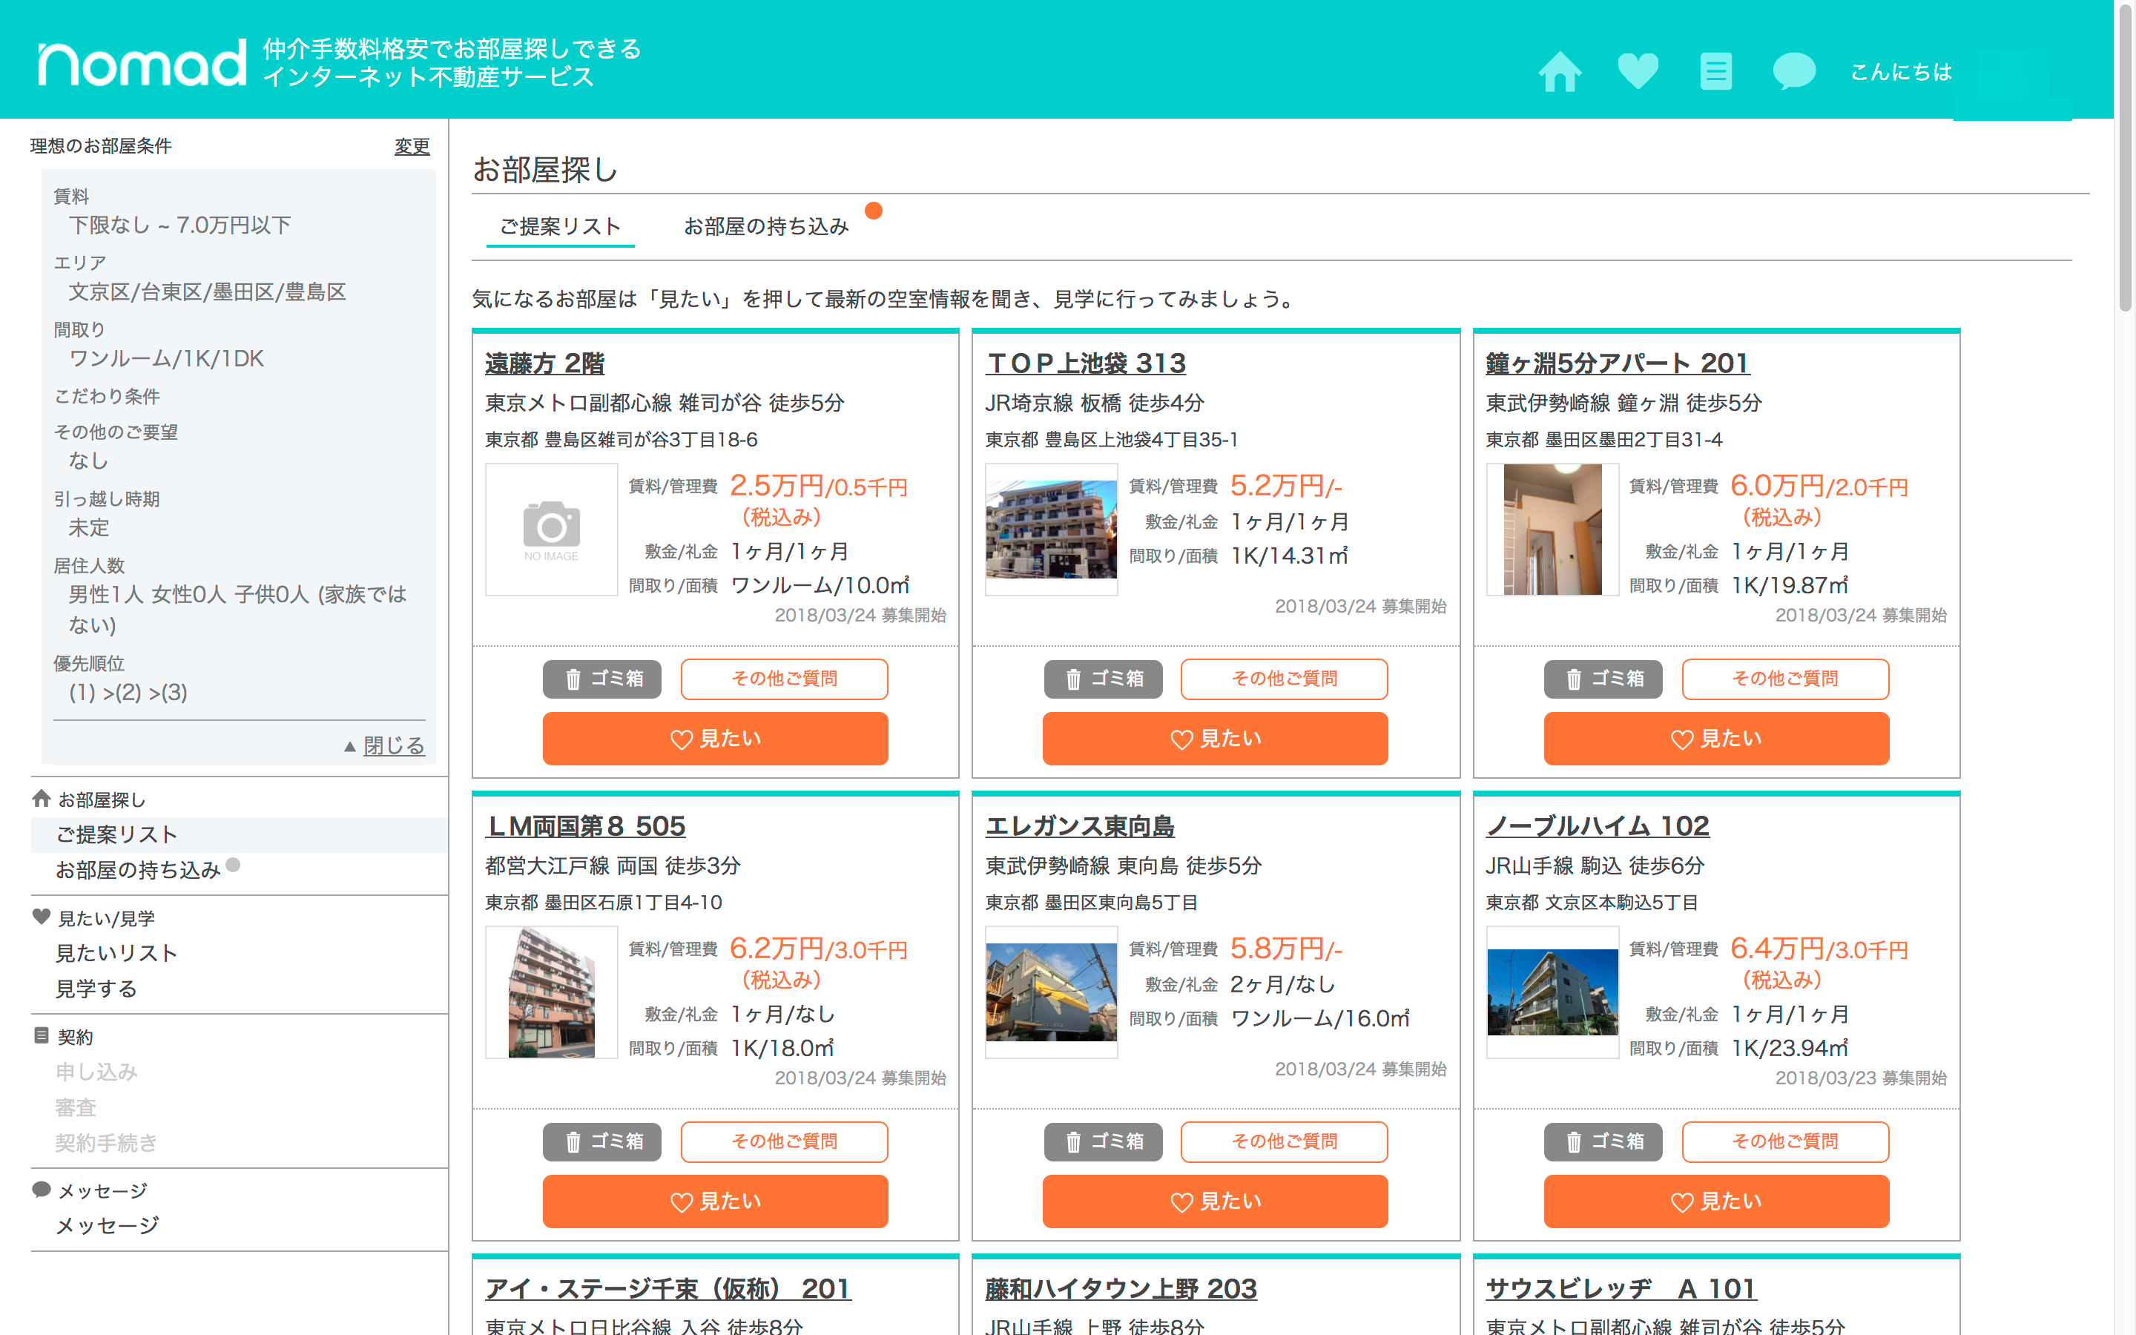Click NO IMAGE thumbnail of 遠藤方 2階

[x=552, y=530]
